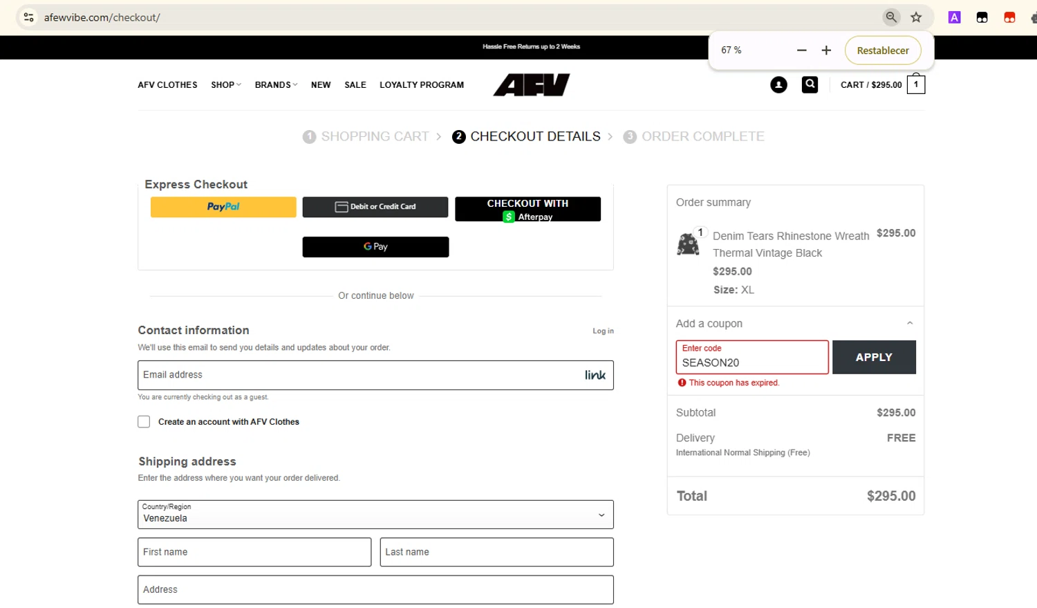Click the Size: XL text

click(734, 290)
